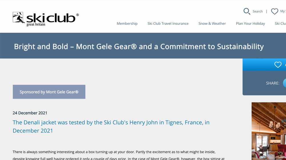The image size is (286, 160).
Task: Click the Ski Club skier logo
Action: point(19,18)
